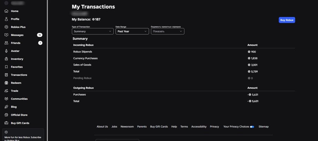Click the Avatar figure icon
Image resolution: width=318 pixels, height=141 pixels.
[6, 51]
